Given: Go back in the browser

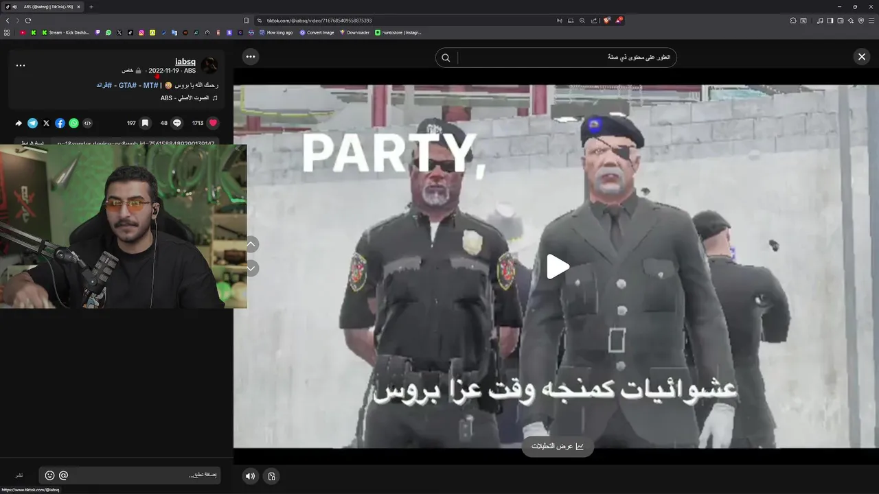Looking at the screenshot, I should [8, 21].
